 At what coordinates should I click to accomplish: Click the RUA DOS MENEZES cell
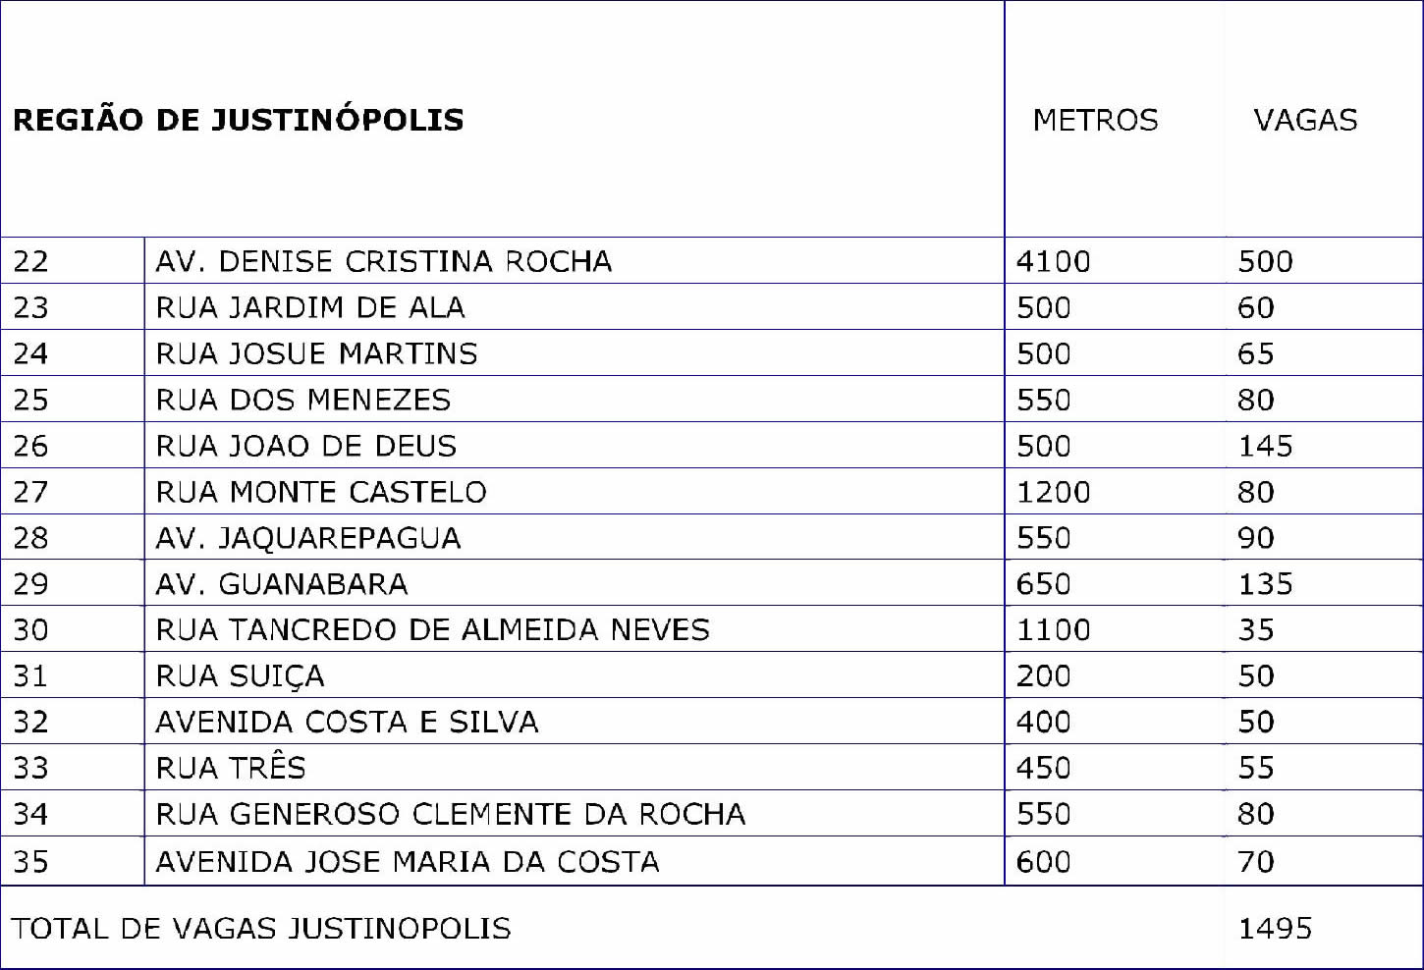(x=303, y=400)
